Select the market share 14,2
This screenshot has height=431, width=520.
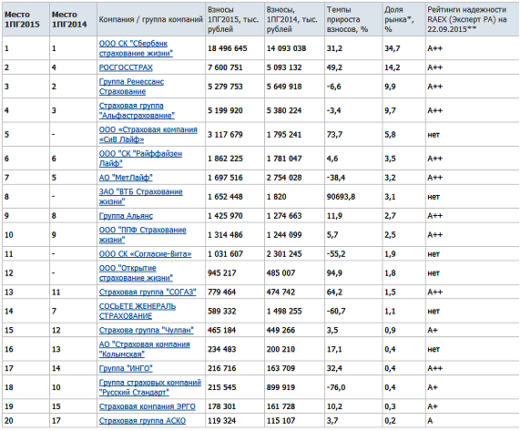point(393,67)
